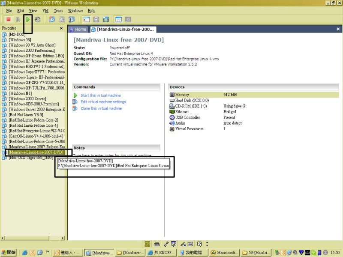Click the Favorites scrollbar right arrow
The width and height of the screenshot is (343, 257).
[63, 238]
